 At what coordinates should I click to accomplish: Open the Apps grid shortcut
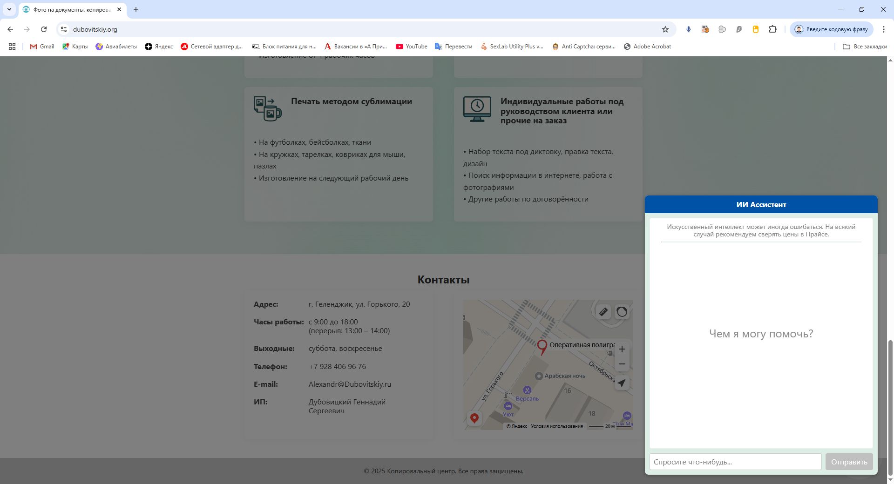coord(12,47)
